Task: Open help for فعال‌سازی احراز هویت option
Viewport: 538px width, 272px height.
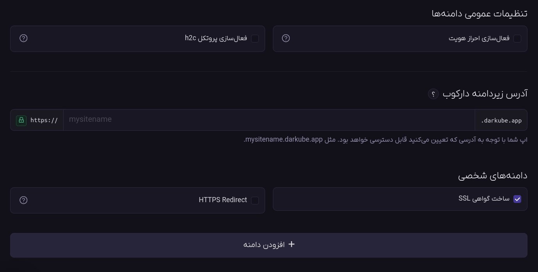Action: tap(286, 38)
